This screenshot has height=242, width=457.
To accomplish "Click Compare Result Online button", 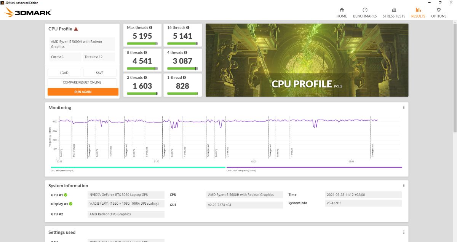I will coord(83,82).
